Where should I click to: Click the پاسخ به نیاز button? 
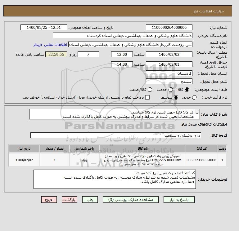click(179, 200)
